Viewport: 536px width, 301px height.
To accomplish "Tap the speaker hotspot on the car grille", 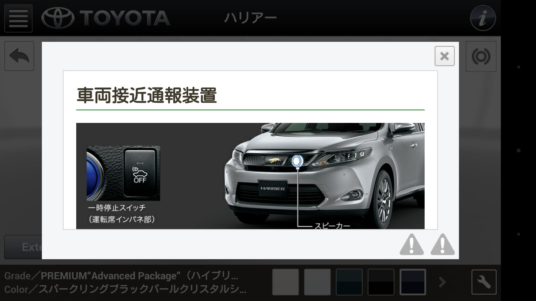I will [x=297, y=161].
